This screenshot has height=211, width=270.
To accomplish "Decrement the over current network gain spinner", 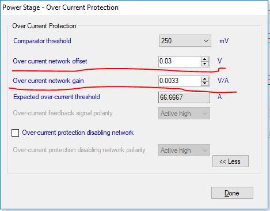I will 205,84.
